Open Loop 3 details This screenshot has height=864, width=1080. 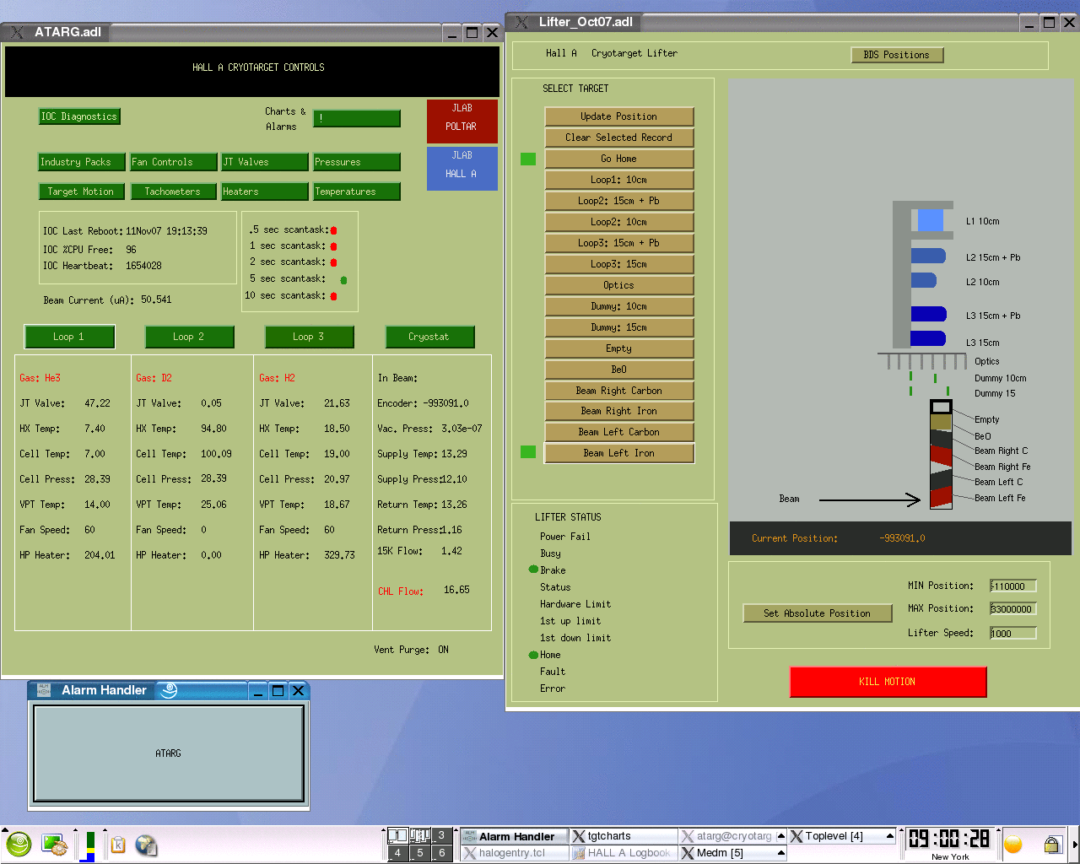pos(309,337)
